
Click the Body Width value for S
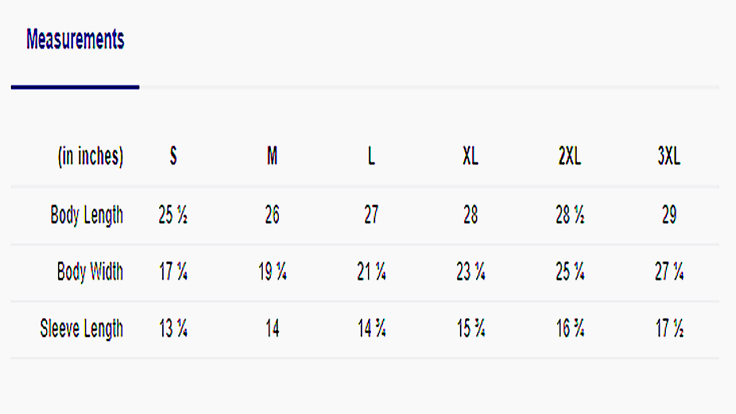tap(173, 272)
